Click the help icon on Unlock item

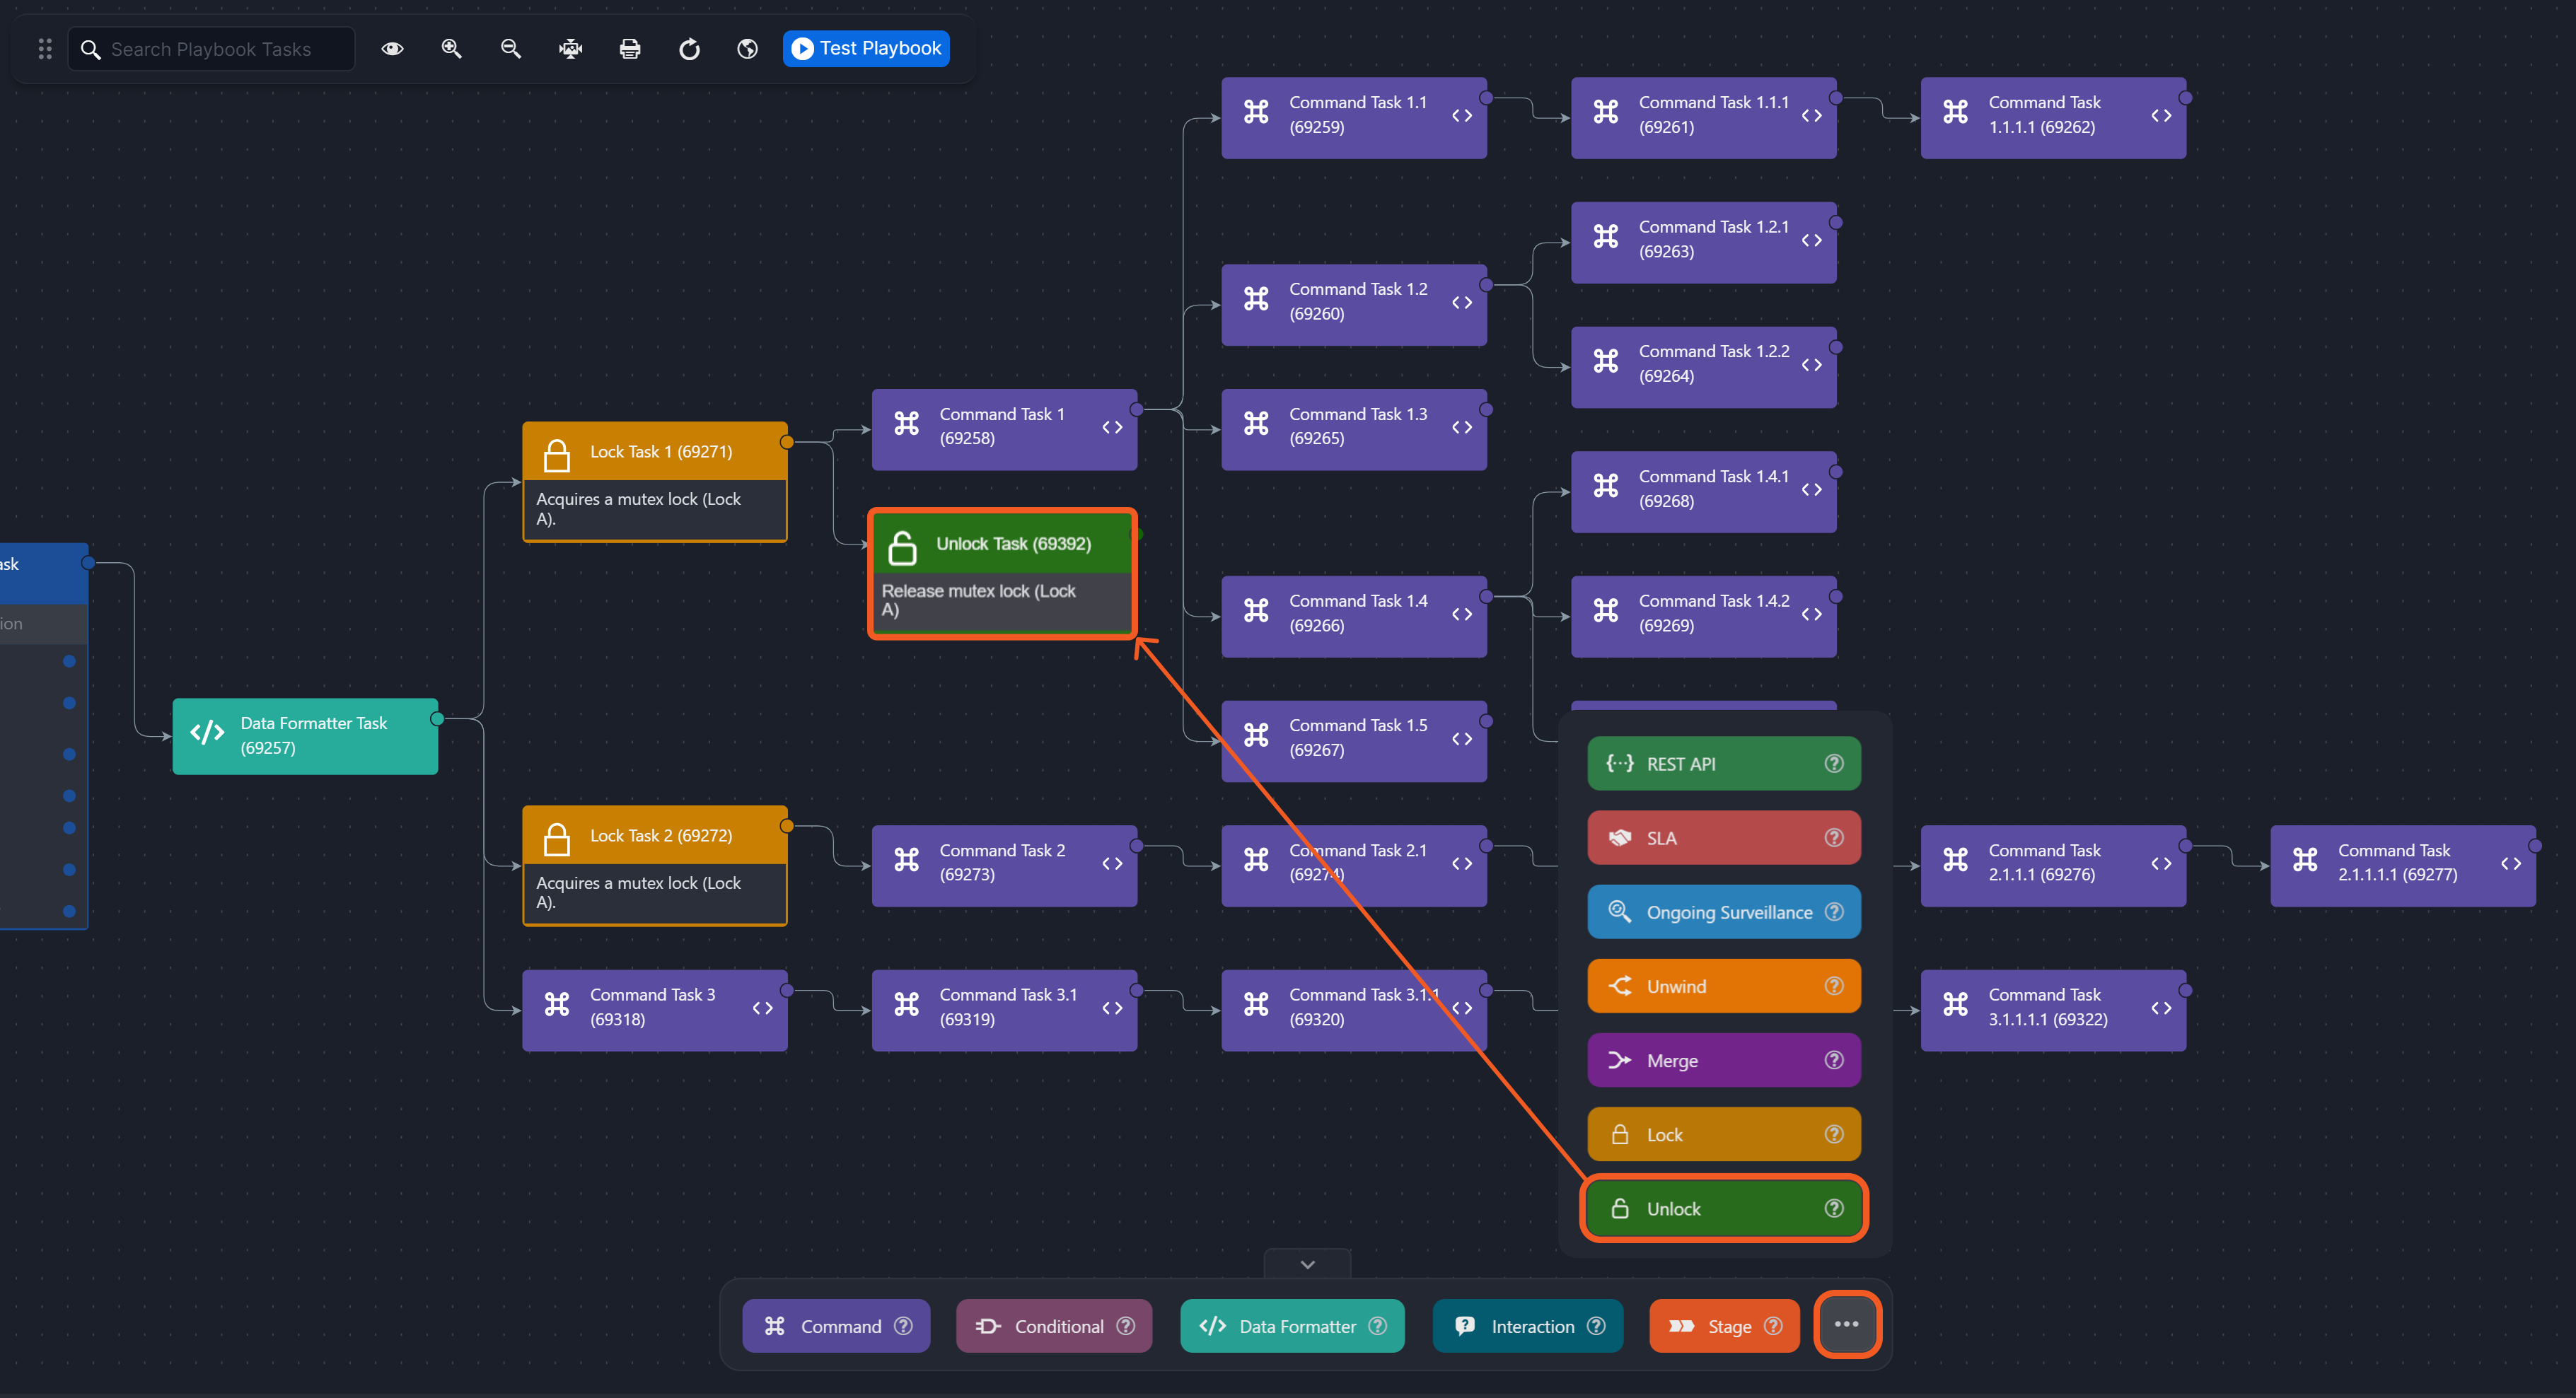click(1833, 1208)
